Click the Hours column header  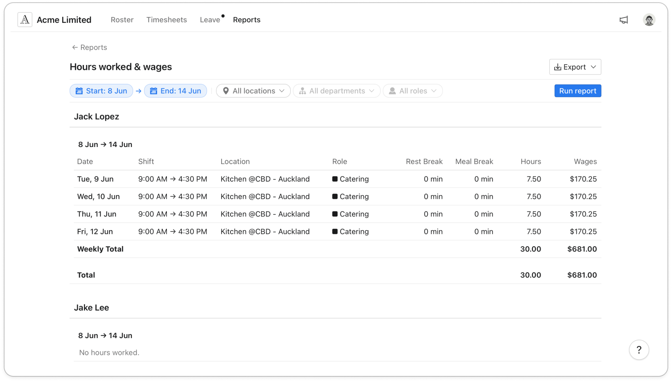[x=531, y=162]
